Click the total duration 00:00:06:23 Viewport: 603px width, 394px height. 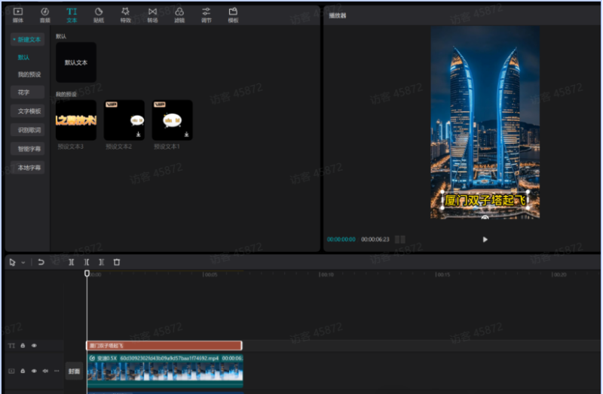point(375,239)
